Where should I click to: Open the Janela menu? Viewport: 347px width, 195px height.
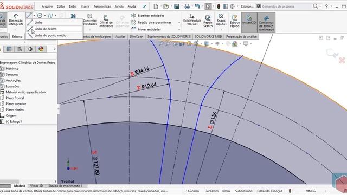(x=119, y=6)
